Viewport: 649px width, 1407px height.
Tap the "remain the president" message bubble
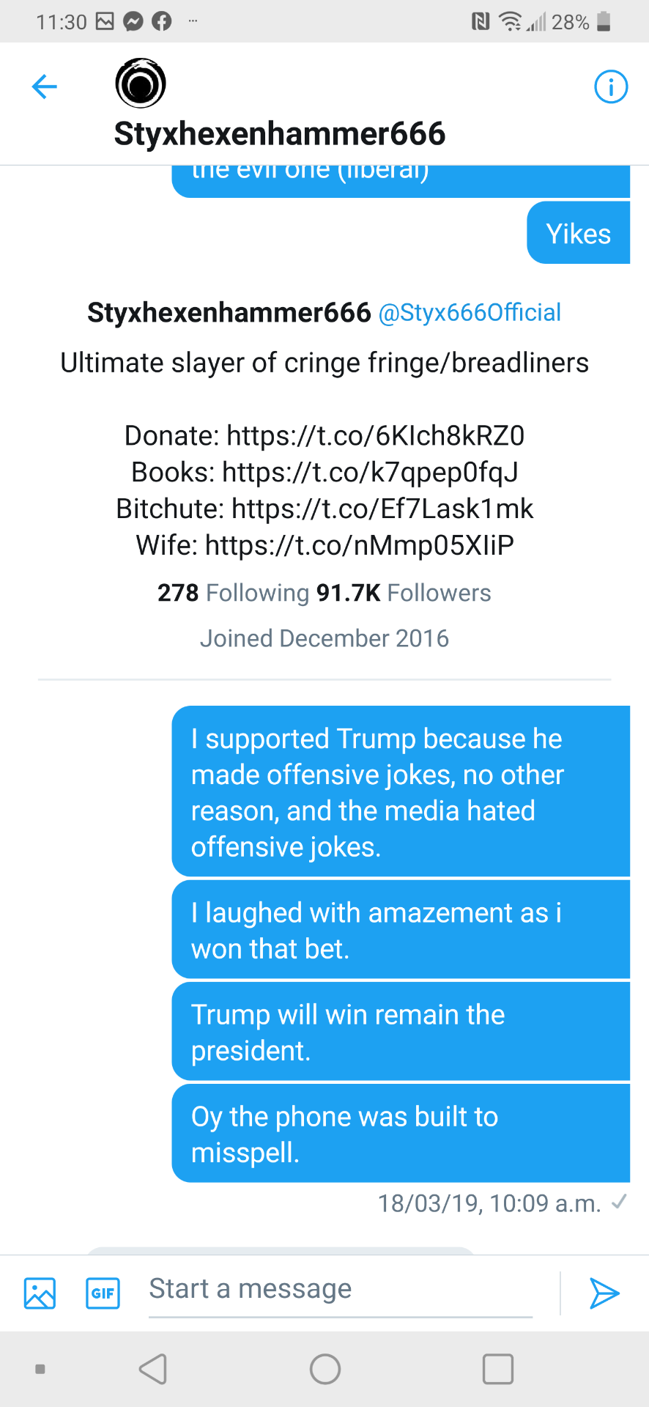click(400, 1032)
